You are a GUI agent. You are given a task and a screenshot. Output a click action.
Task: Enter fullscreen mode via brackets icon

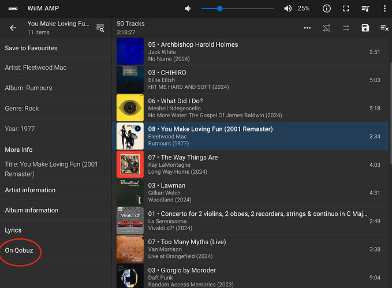[346, 9]
